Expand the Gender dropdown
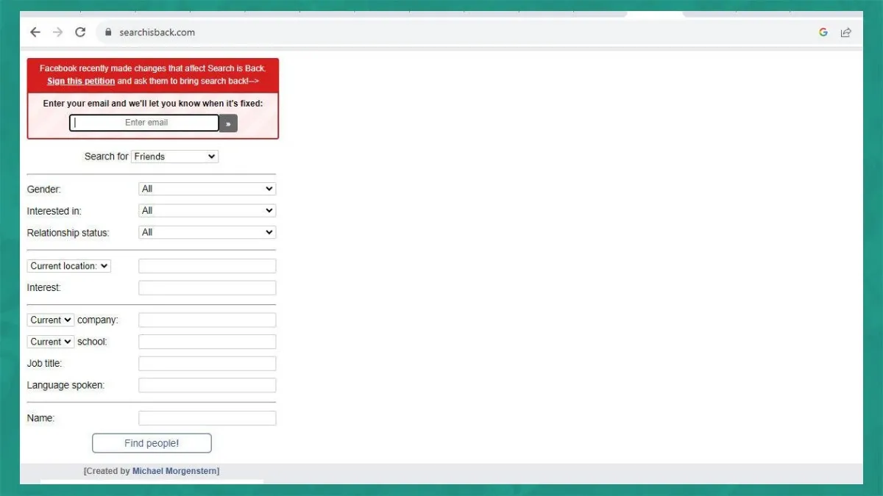The height and width of the screenshot is (496, 883). click(207, 189)
